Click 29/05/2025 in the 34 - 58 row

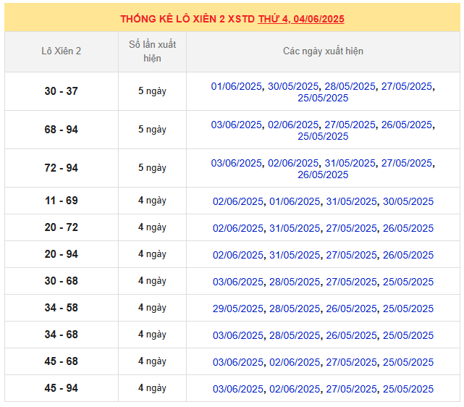238,309
